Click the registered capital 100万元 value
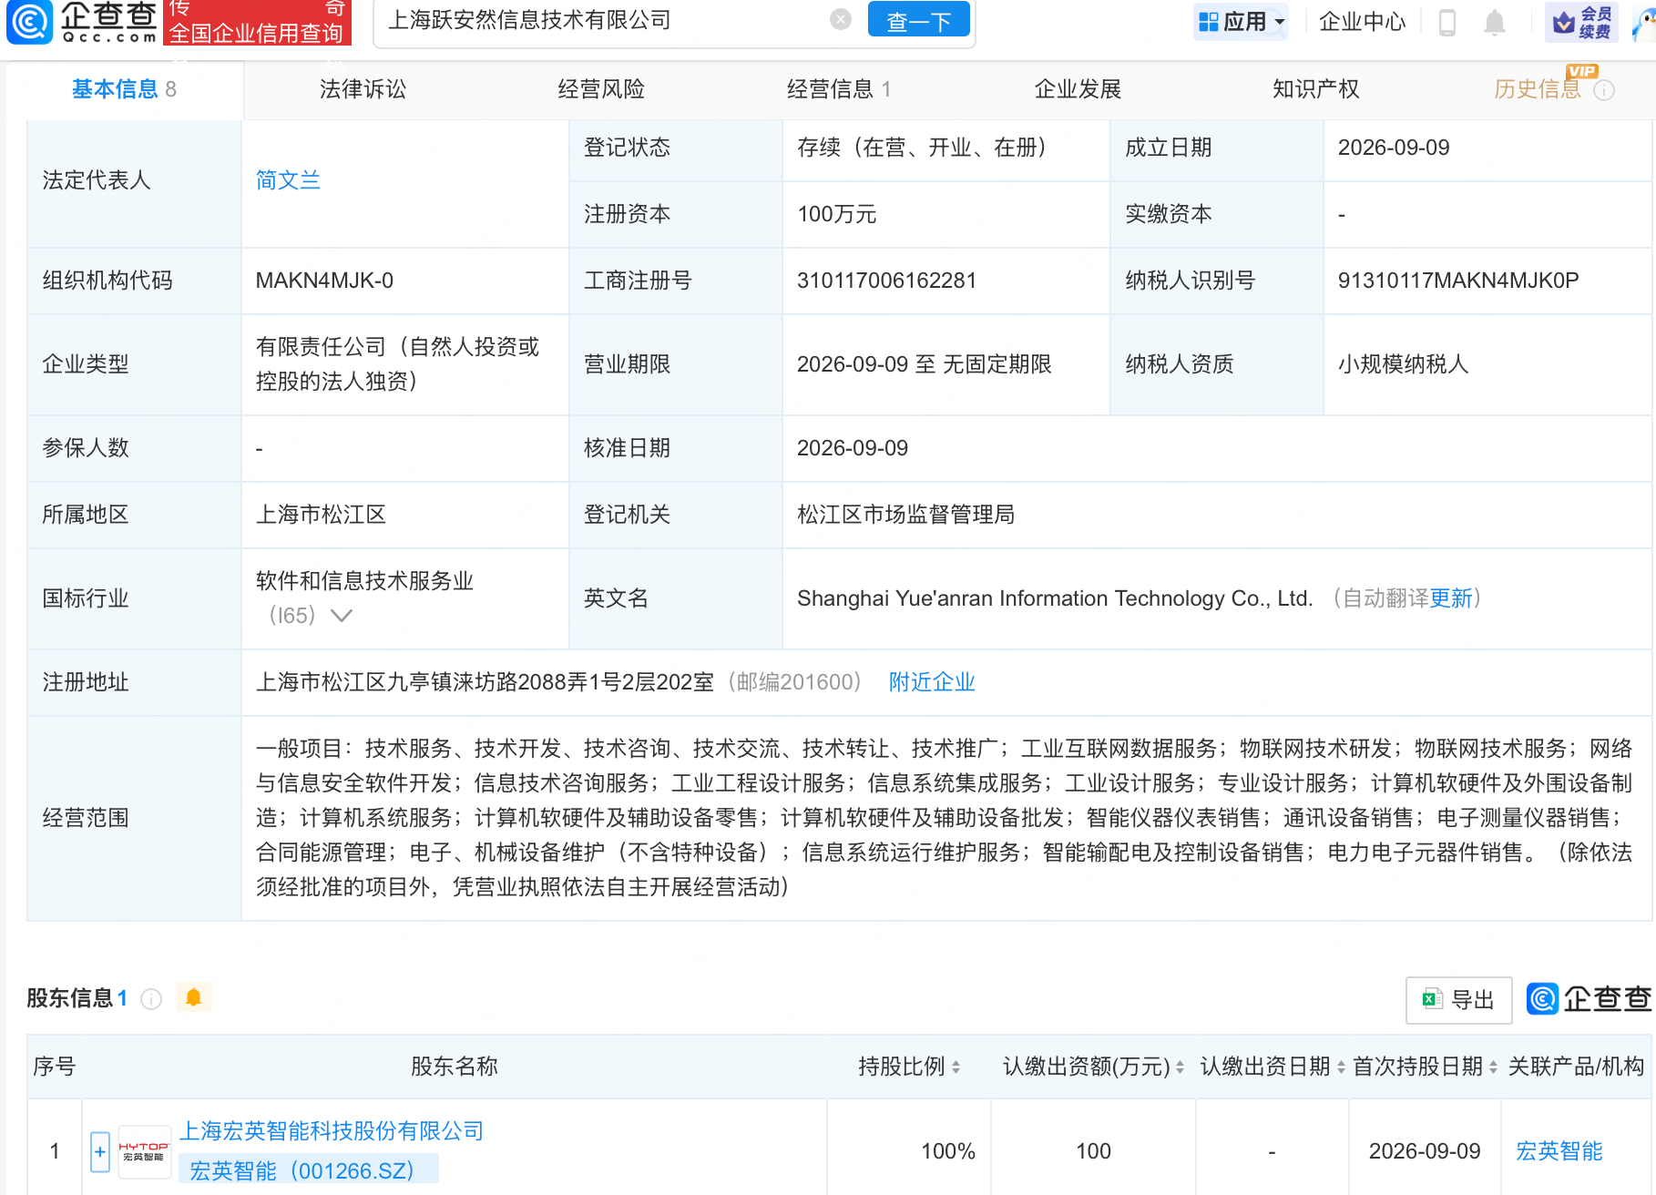Image resolution: width=1656 pixels, height=1195 pixels. pyautogui.click(x=836, y=214)
